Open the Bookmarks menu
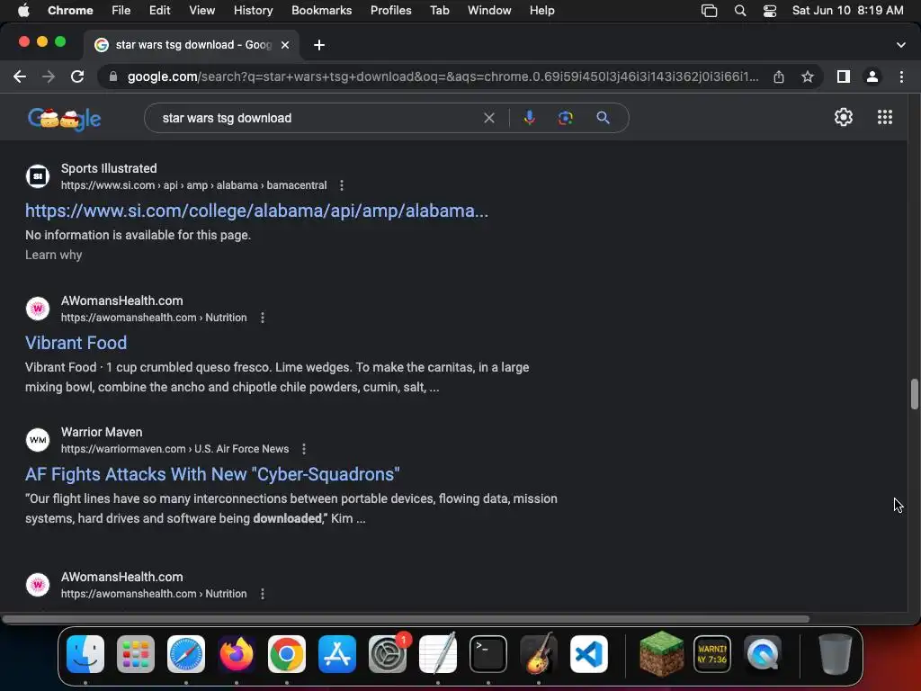The height and width of the screenshot is (691, 921). click(x=321, y=11)
